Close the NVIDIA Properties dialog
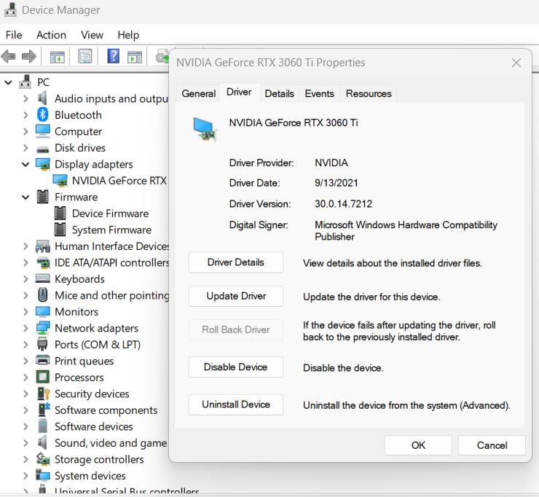 516,63
